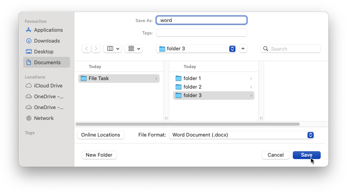Image resolution: width=347 pixels, height=193 pixels.
Task: Collapse the dialog with the up chevron
Action: tap(243, 49)
